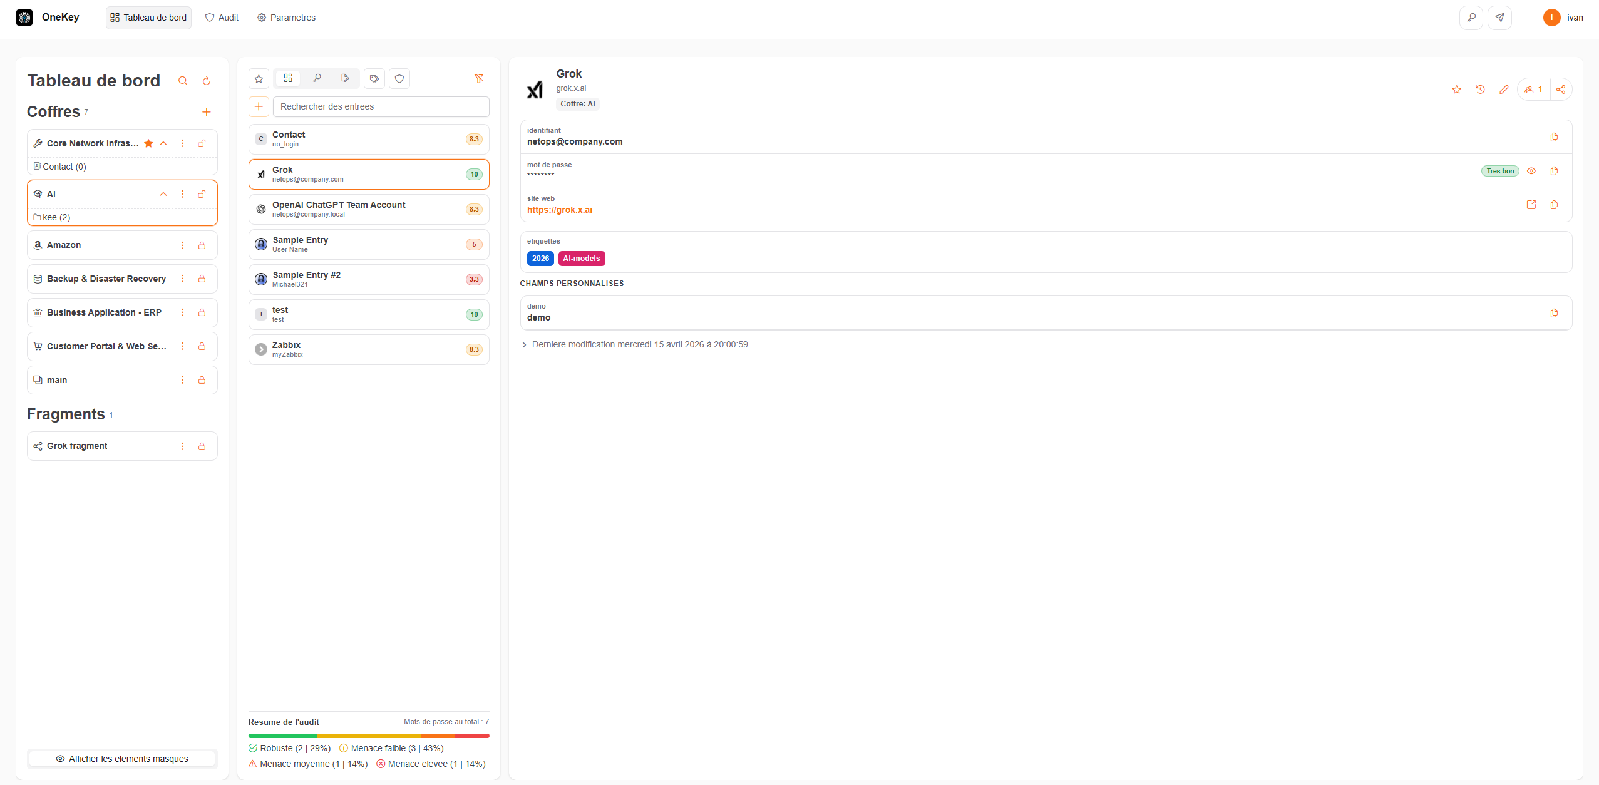
Task: Open options menu for Core Network Infras vault
Action: (x=183, y=143)
